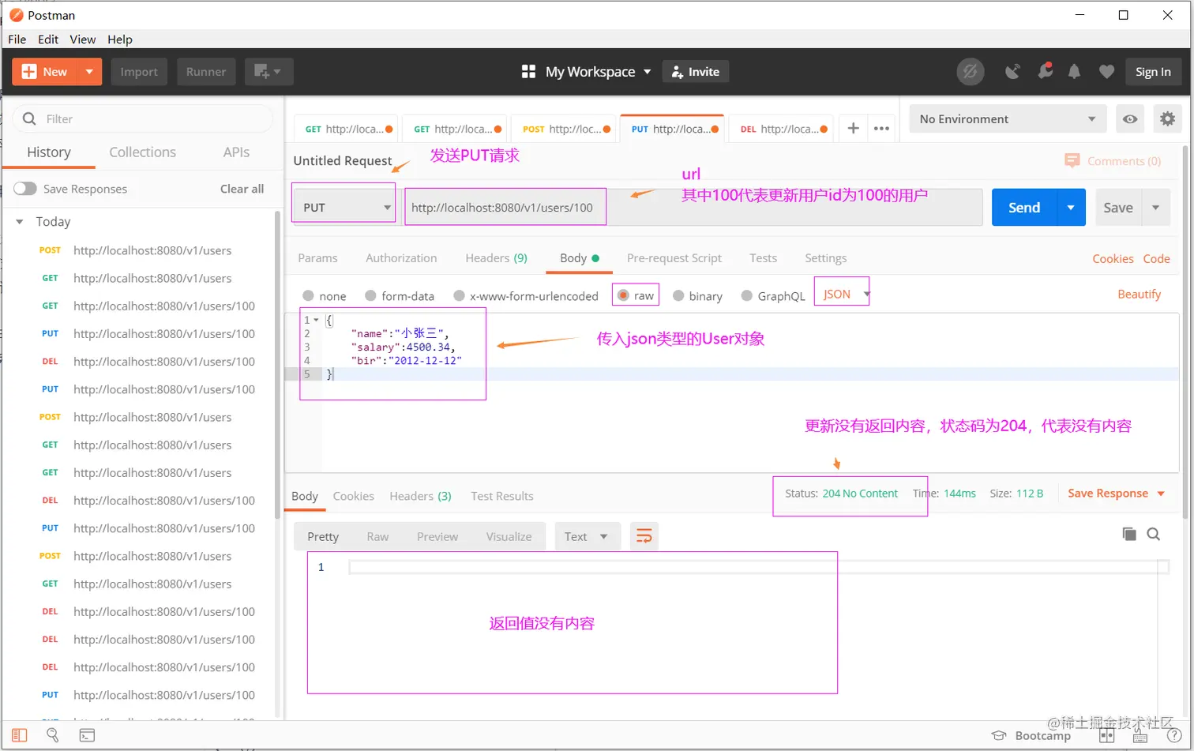Open manage environments gear icon
Screen dimensions: 1194x751
[x=1167, y=119]
